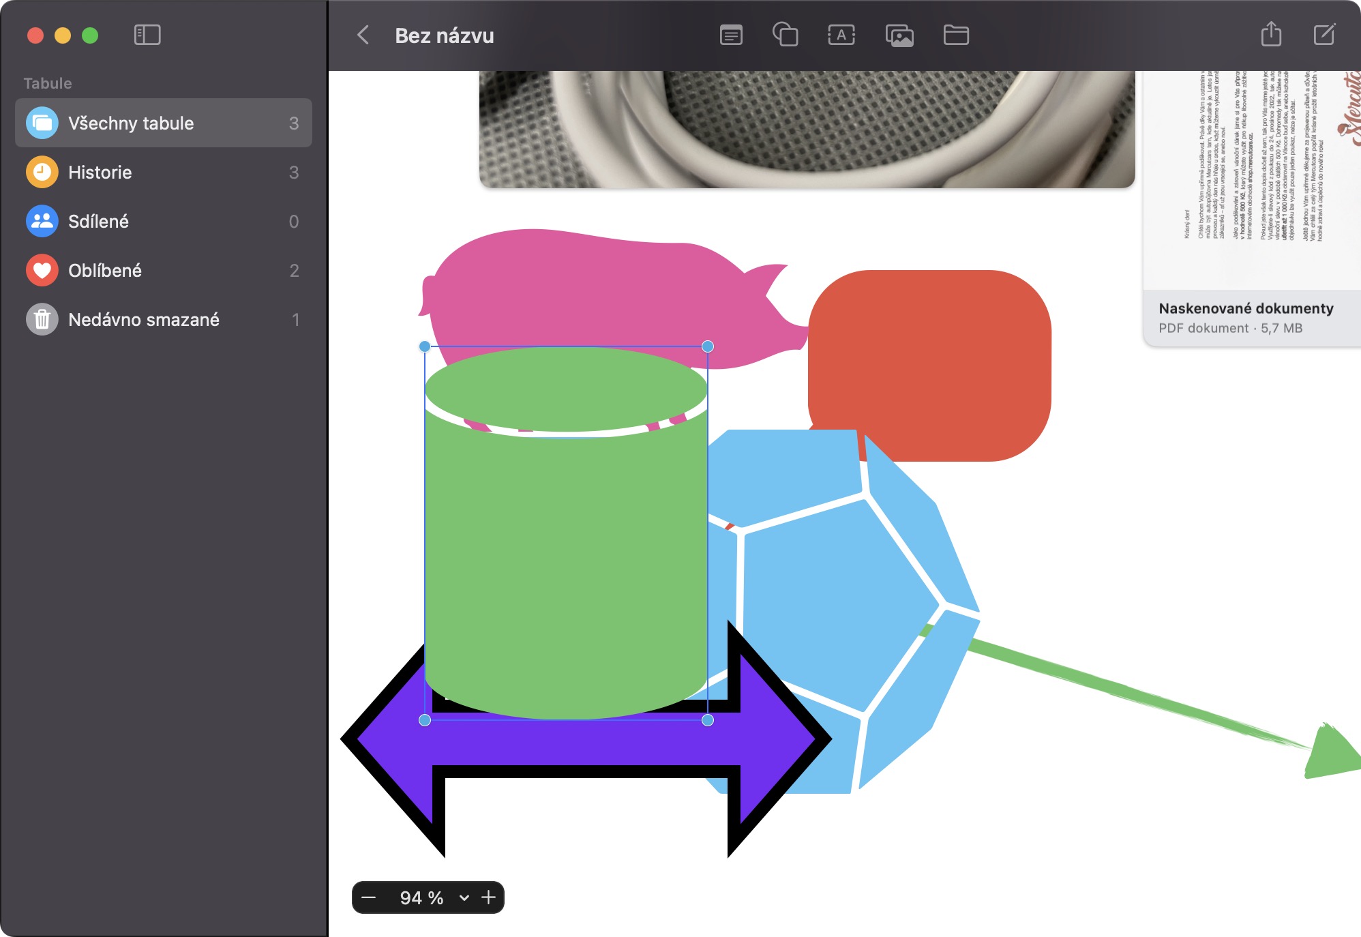Zoom in with the plus button

[x=488, y=897]
